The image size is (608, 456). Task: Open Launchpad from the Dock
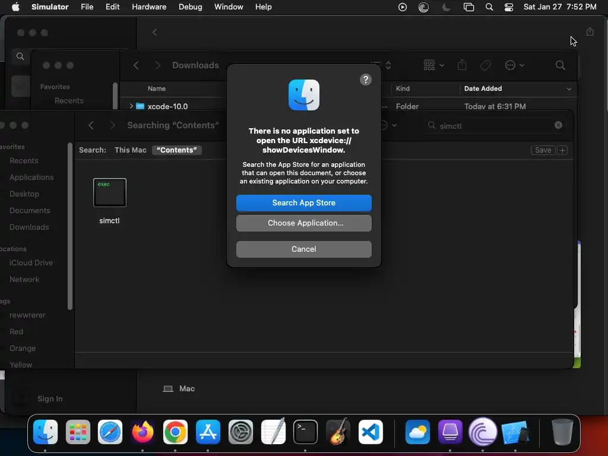click(78, 432)
